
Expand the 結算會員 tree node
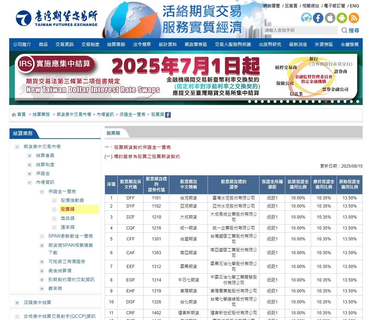[30, 156]
